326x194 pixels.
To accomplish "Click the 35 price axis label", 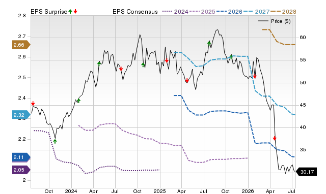I will 303,150.
